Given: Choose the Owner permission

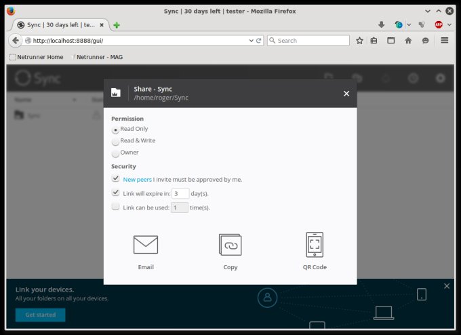Looking at the screenshot, I should tap(115, 153).
